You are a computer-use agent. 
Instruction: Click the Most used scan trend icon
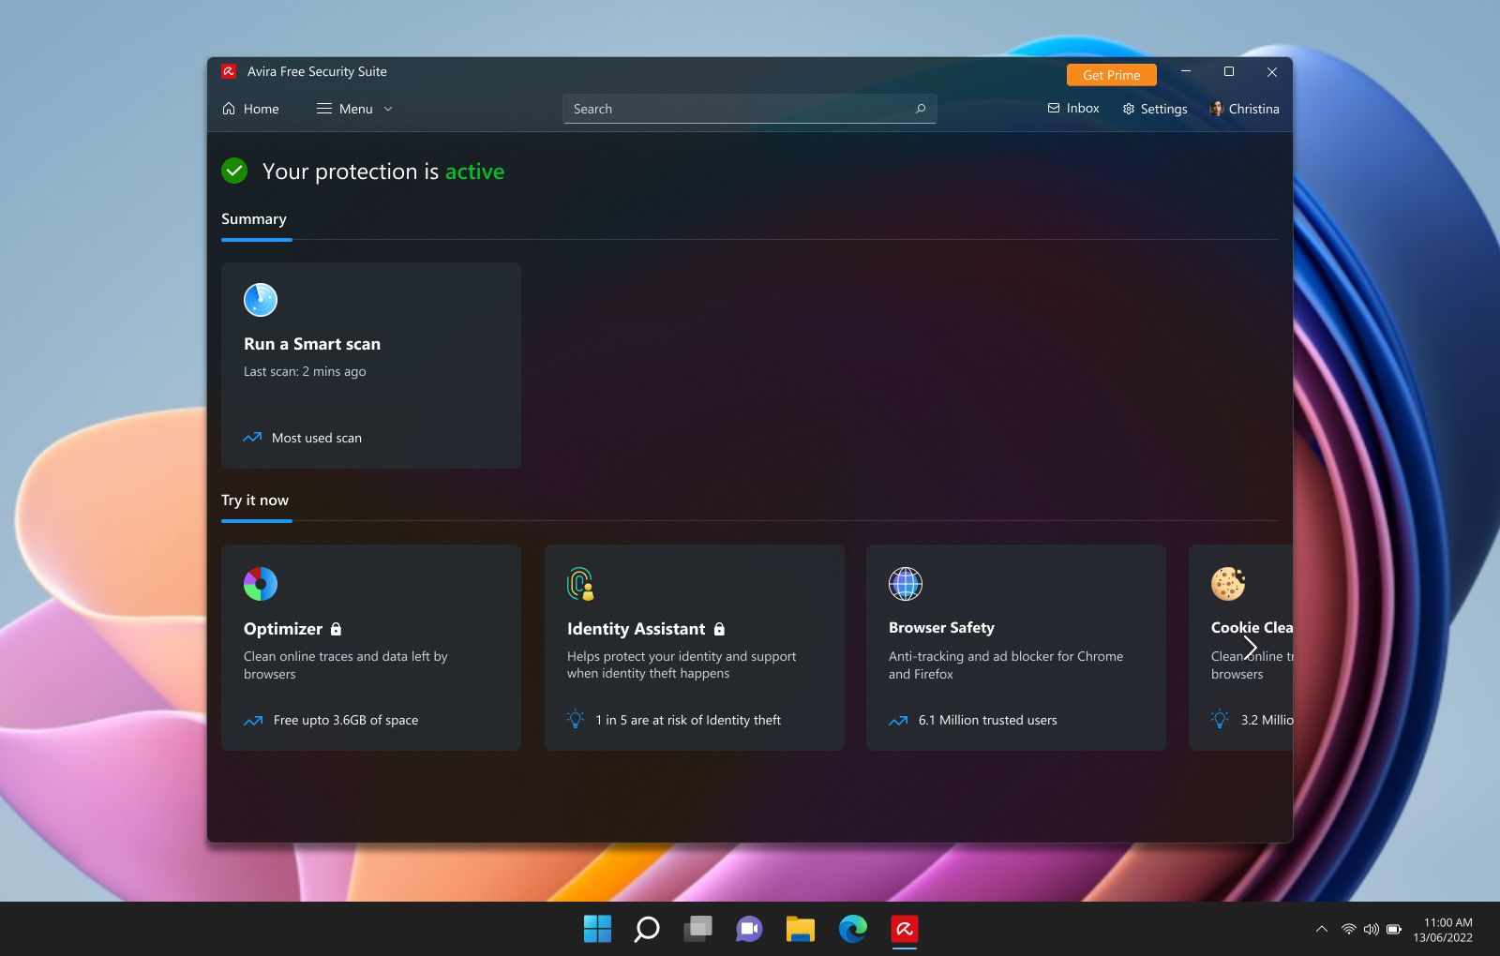pos(252,438)
